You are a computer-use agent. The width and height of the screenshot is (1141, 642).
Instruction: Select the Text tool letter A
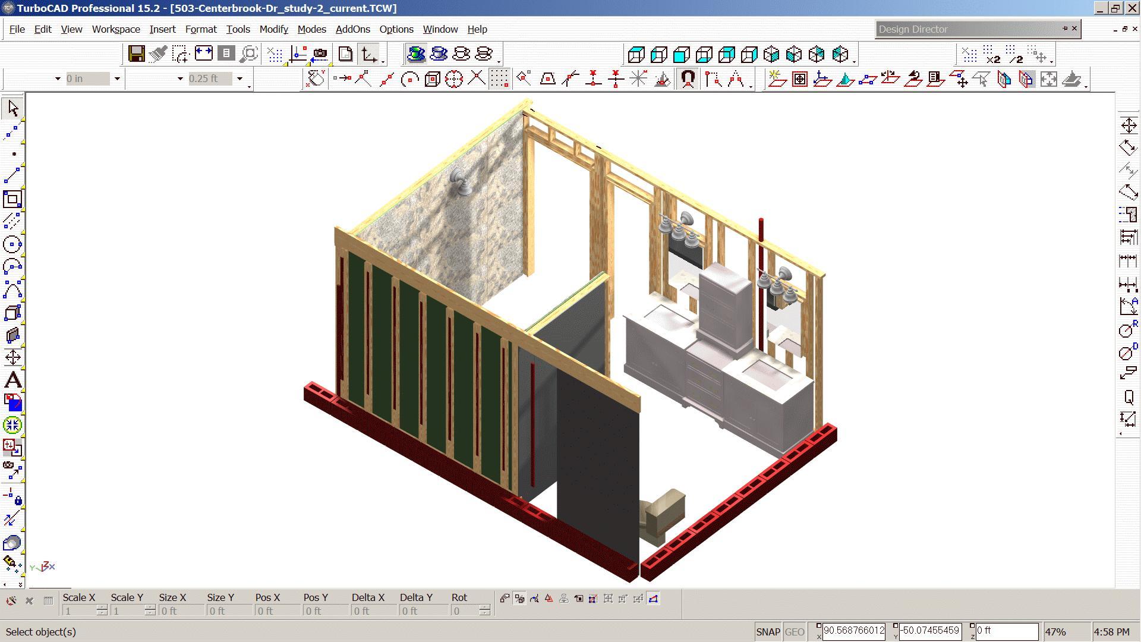coord(12,379)
